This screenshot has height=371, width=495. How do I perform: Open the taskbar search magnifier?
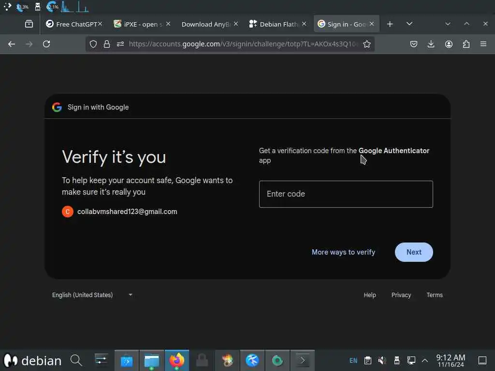click(x=76, y=360)
